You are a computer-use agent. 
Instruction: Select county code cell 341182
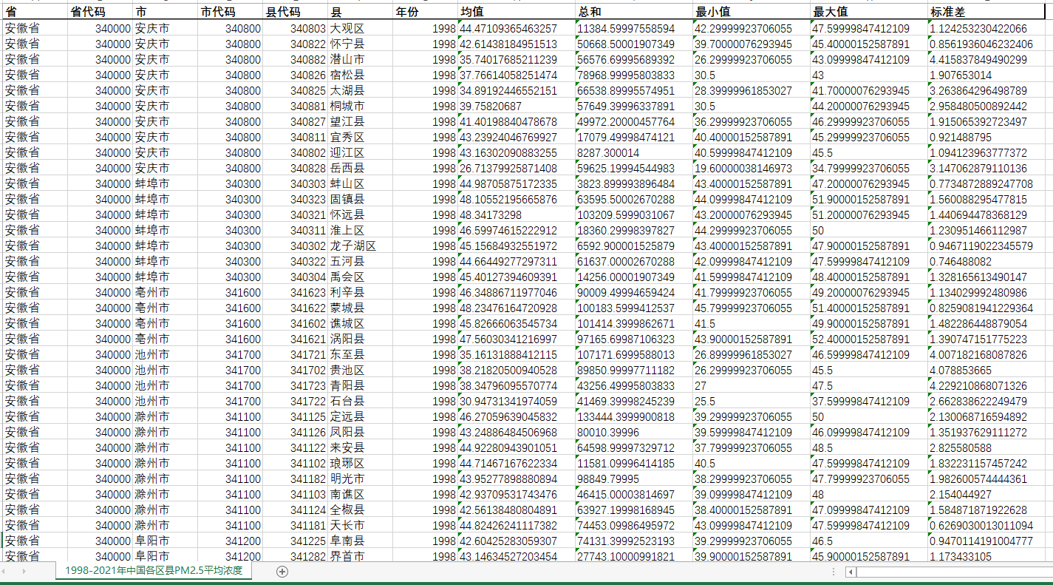coord(296,479)
